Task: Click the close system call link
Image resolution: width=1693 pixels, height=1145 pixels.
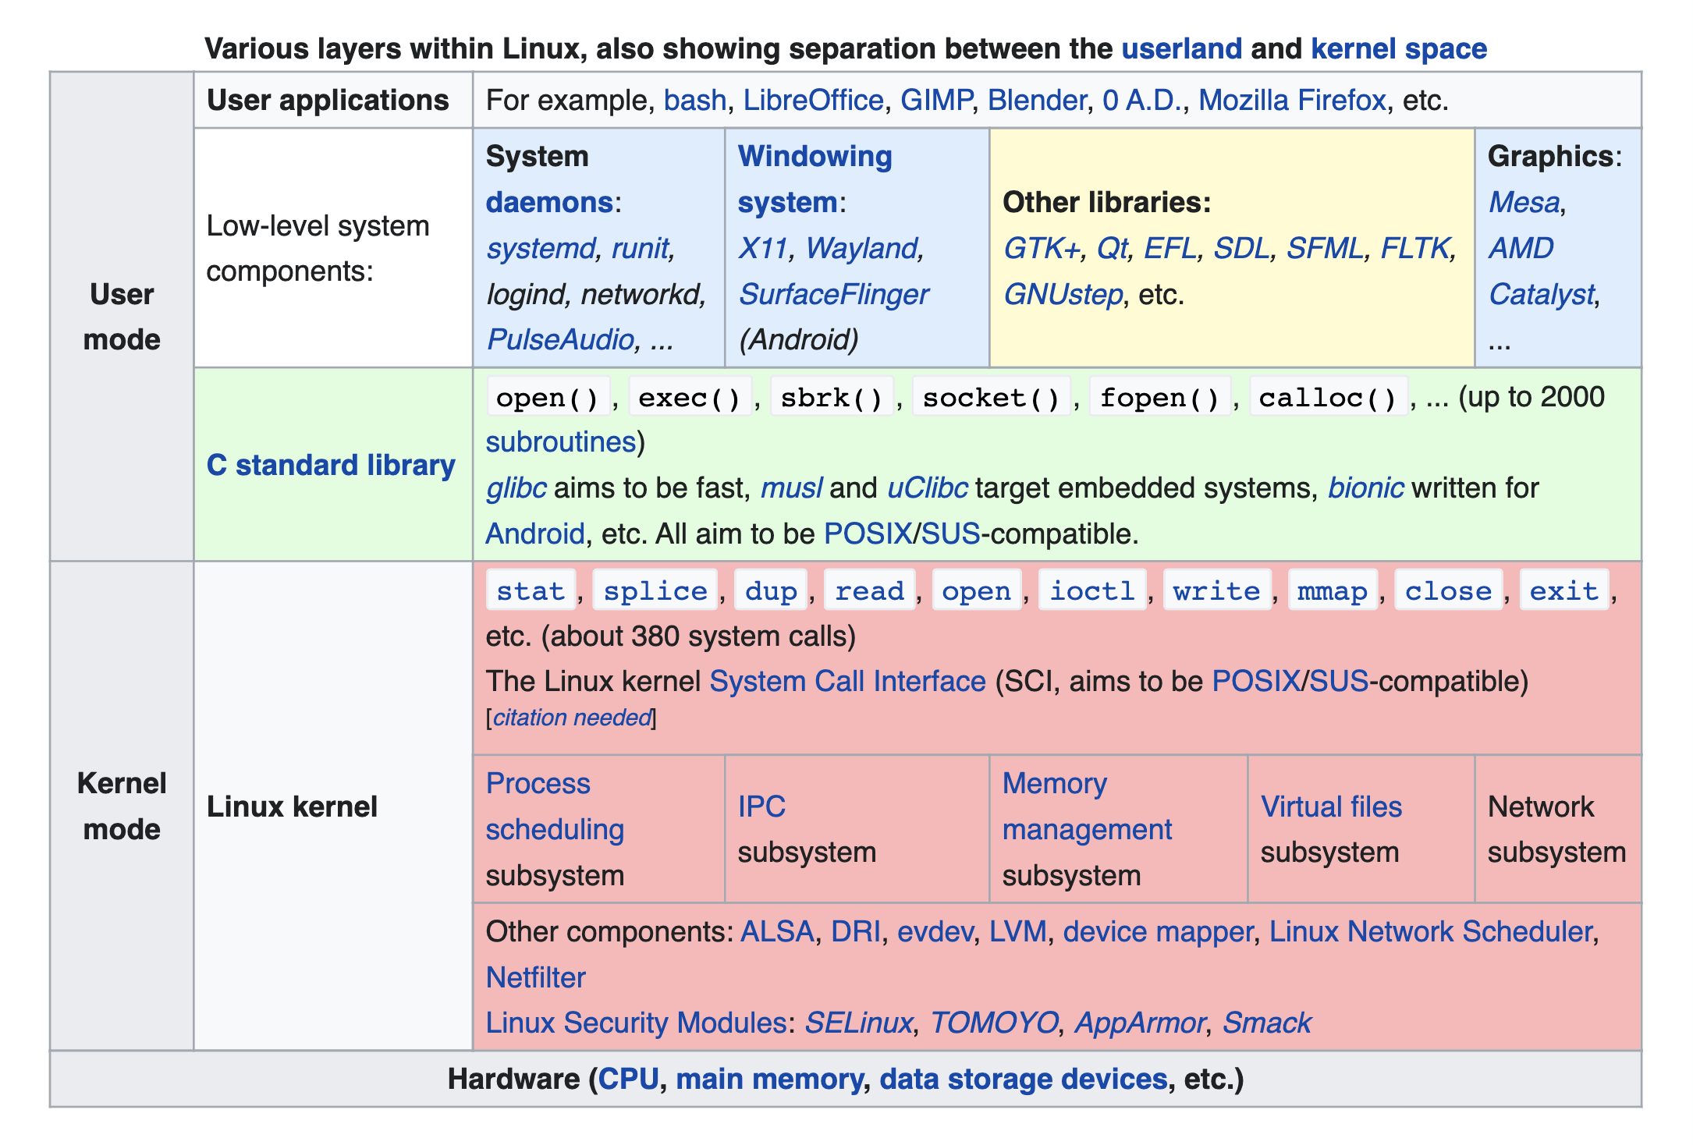Action: (1448, 590)
